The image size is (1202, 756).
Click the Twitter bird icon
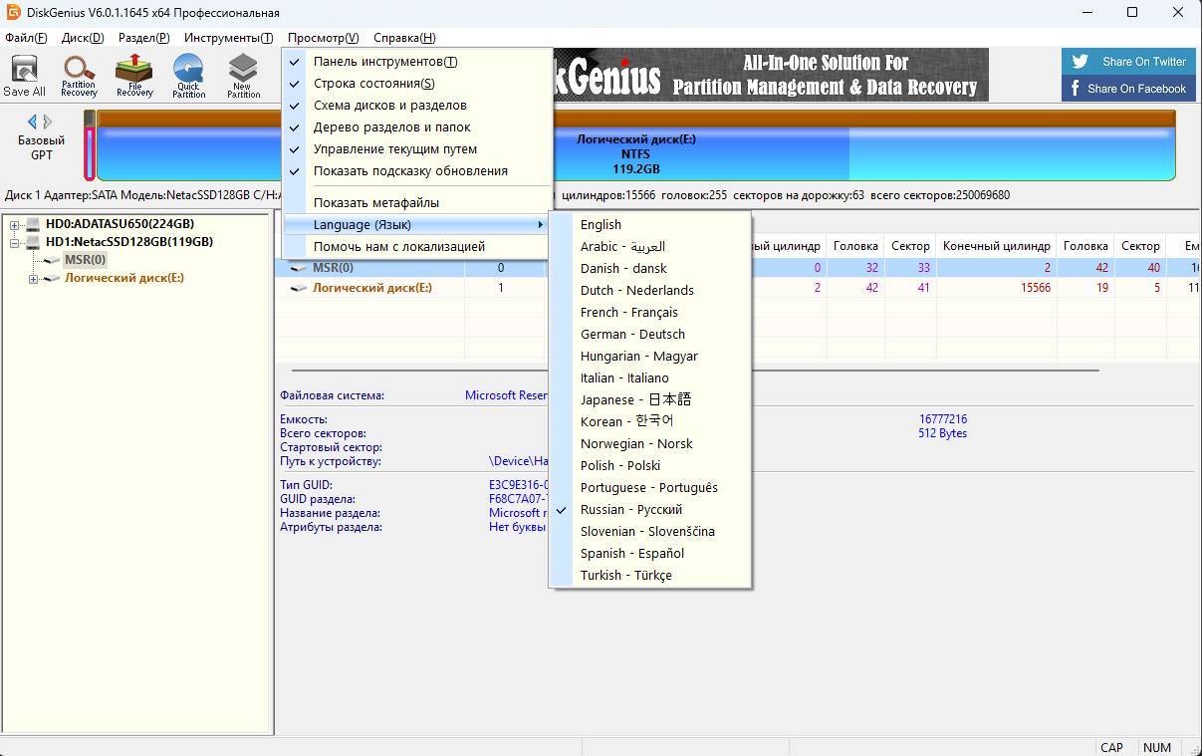1080,62
